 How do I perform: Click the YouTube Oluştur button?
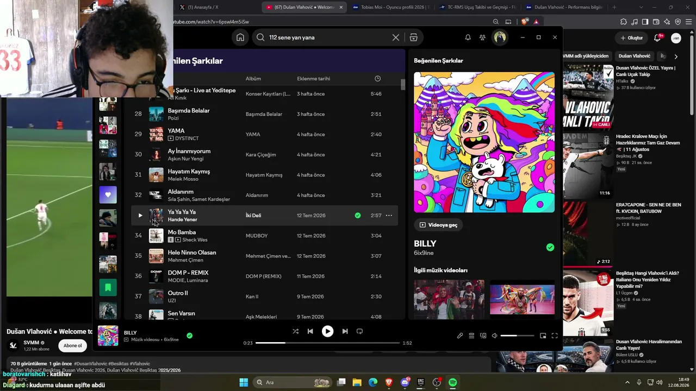pyautogui.click(x=632, y=38)
